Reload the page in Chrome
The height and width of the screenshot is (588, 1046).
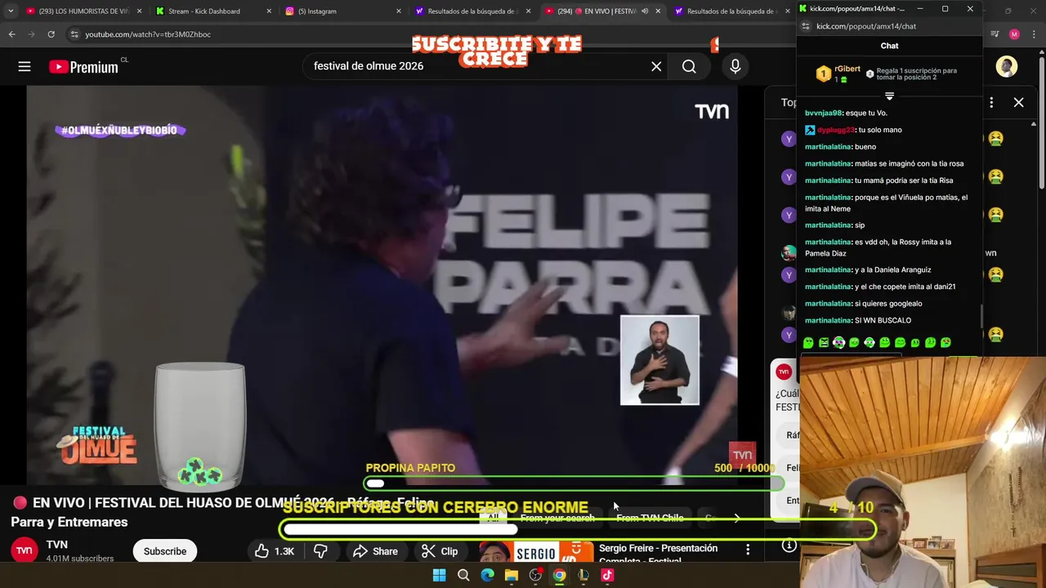point(51,34)
